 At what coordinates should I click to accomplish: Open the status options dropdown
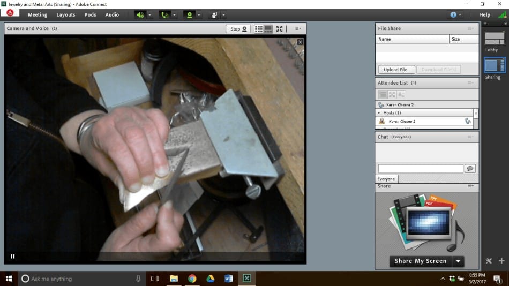(x=223, y=15)
